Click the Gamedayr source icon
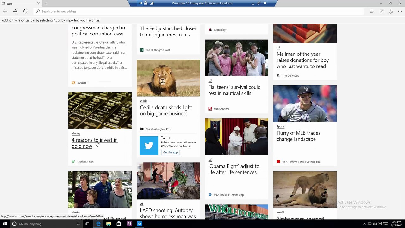The height and width of the screenshot is (228, 405). 210,30
